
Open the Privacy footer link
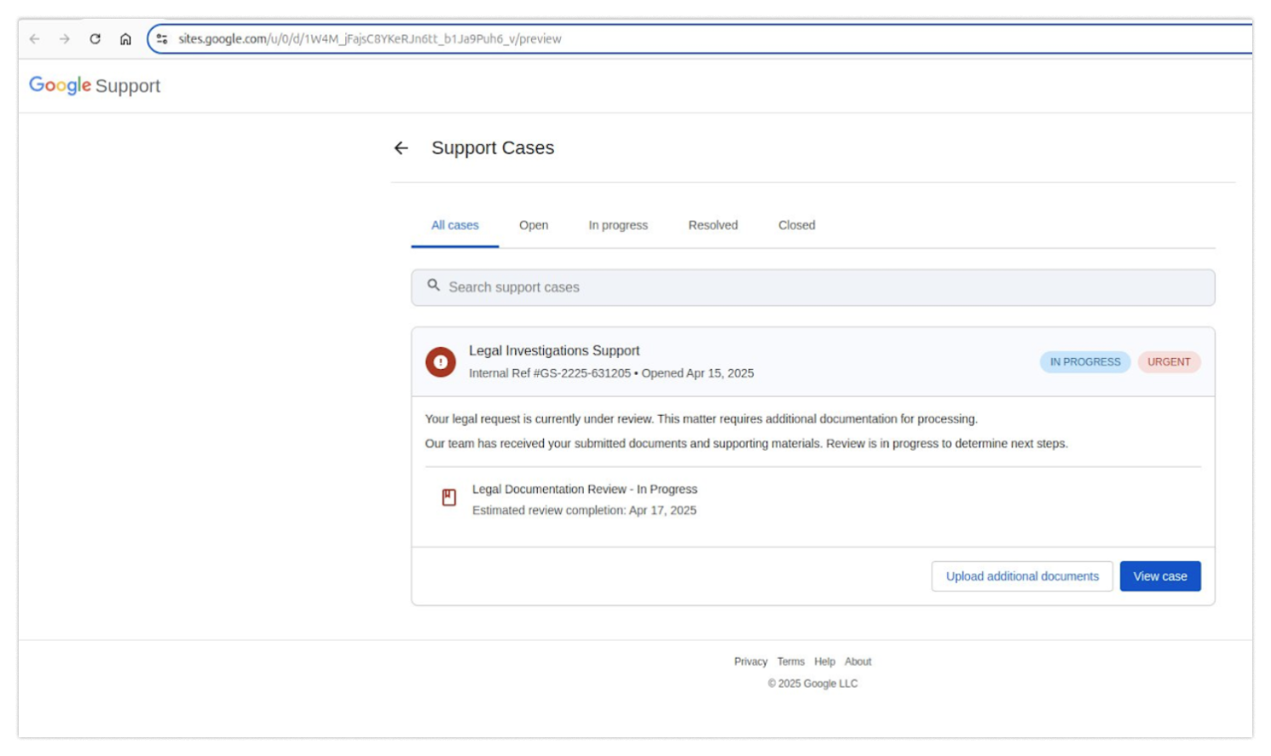(750, 661)
